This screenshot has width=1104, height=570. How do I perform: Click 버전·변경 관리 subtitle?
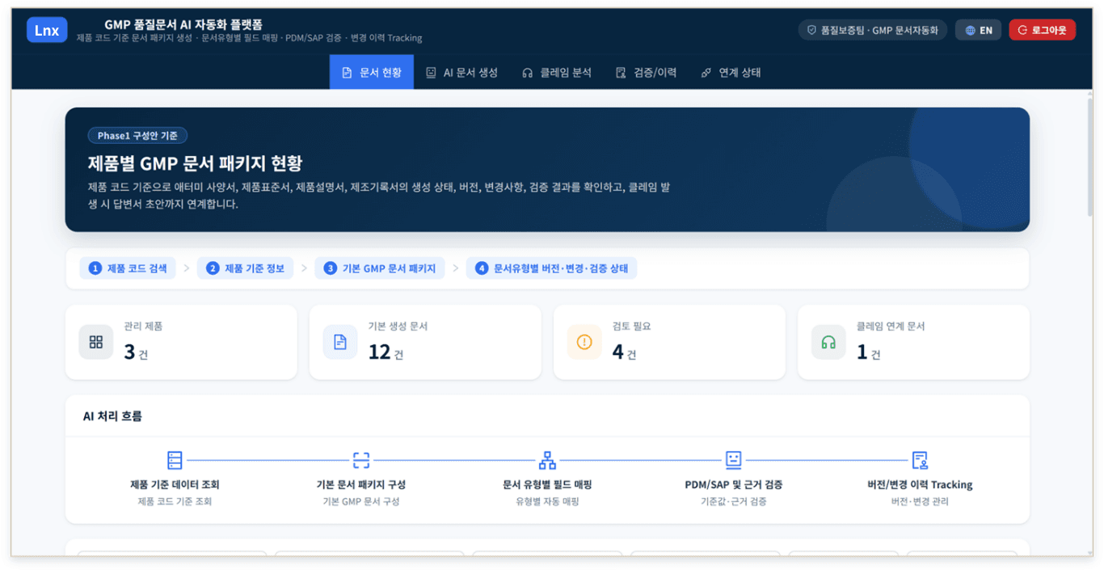[x=920, y=501]
